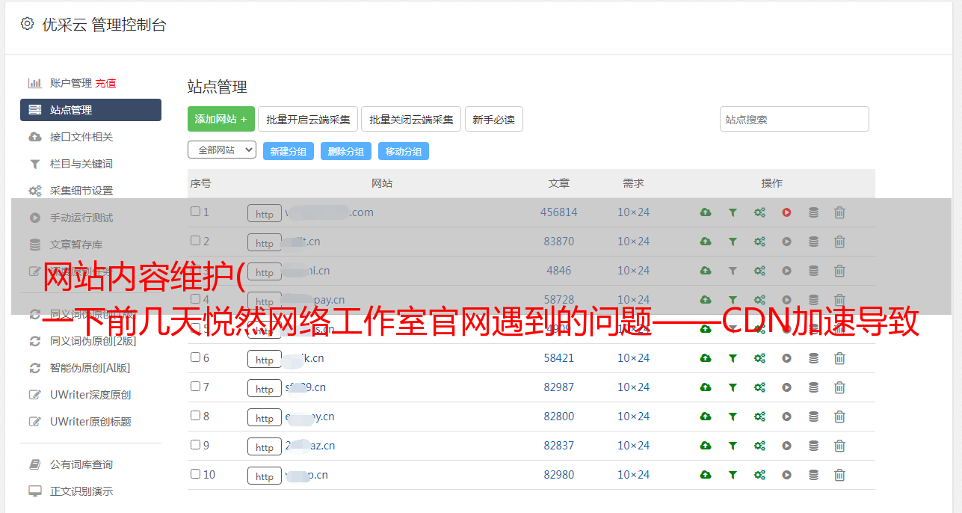This screenshot has width=962, height=513.
Task: Click the filter icon in row 6
Action: (x=733, y=358)
